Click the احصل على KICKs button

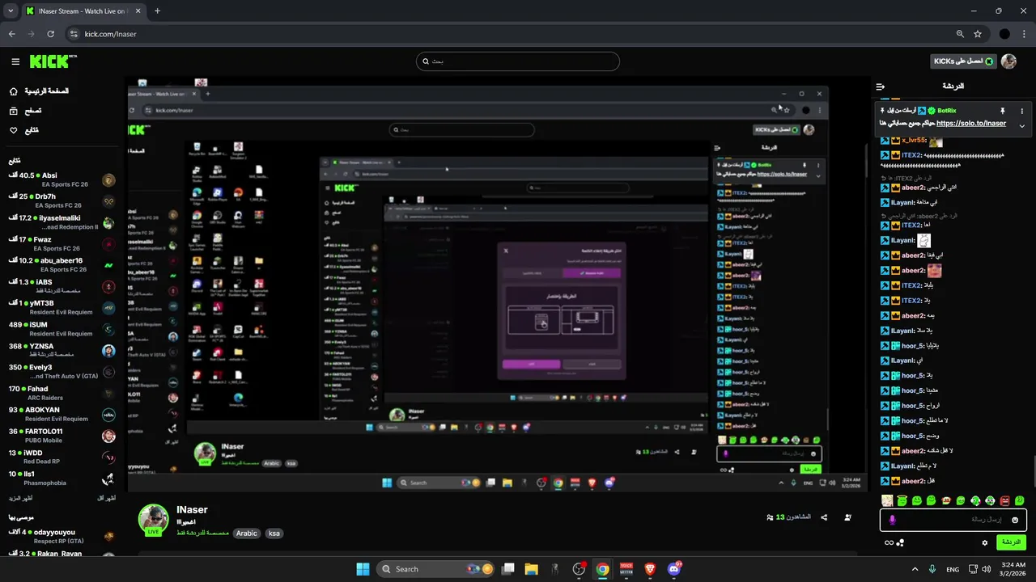click(964, 61)
